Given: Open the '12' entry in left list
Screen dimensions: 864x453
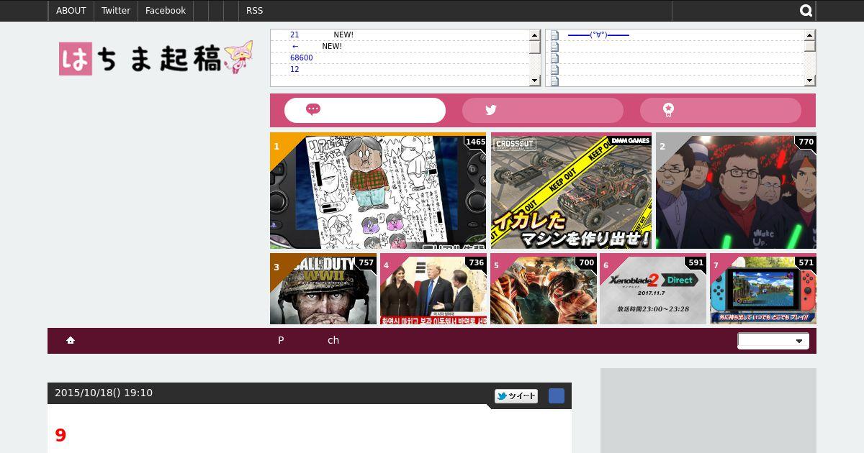Looking at the screenshot, I should (294, 69).
